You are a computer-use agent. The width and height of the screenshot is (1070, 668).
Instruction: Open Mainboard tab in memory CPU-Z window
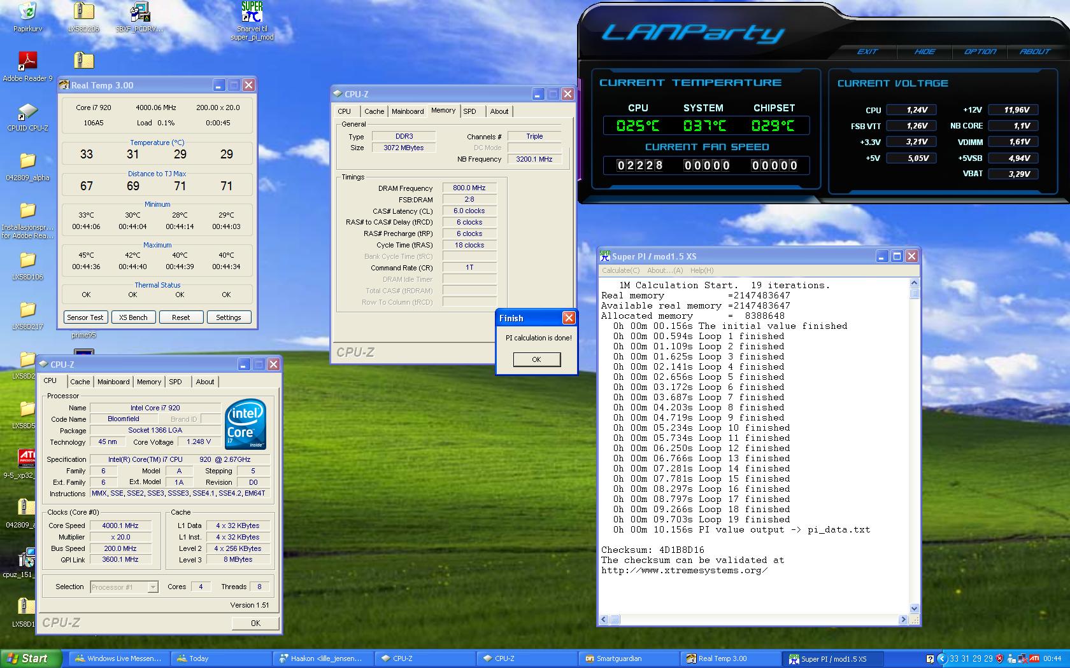408,111
